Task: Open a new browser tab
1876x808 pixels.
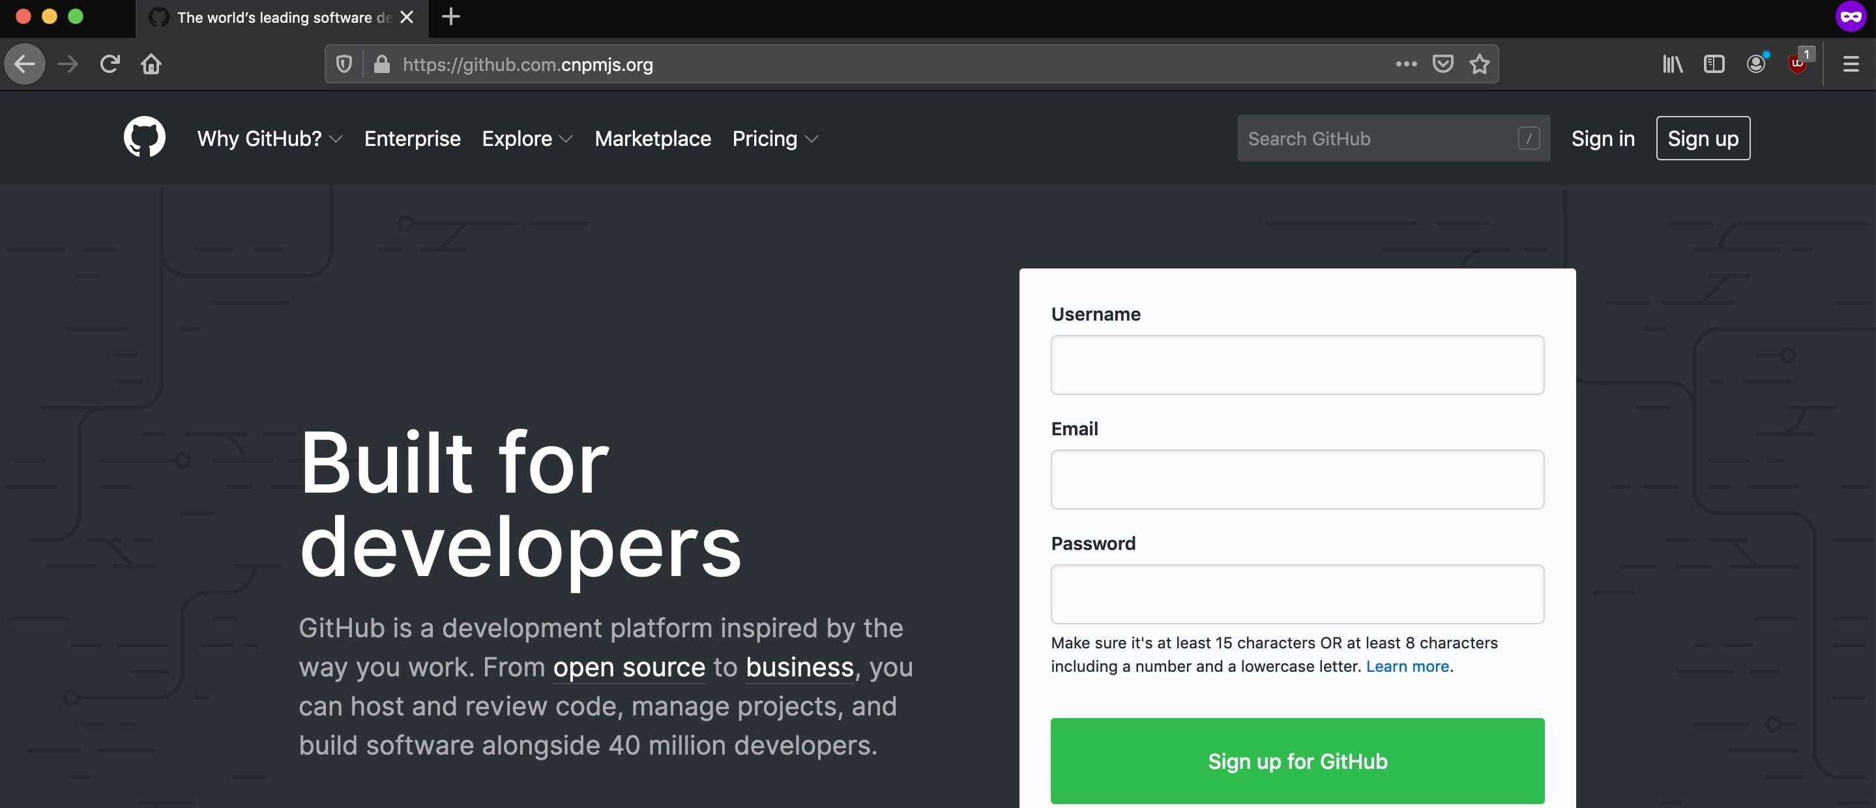Action: 451,17
